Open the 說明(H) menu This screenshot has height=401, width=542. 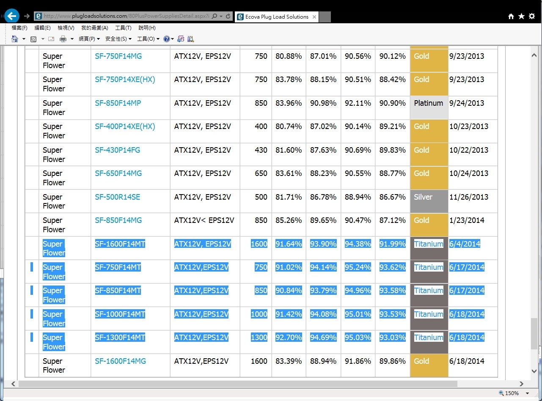(147, 28)
